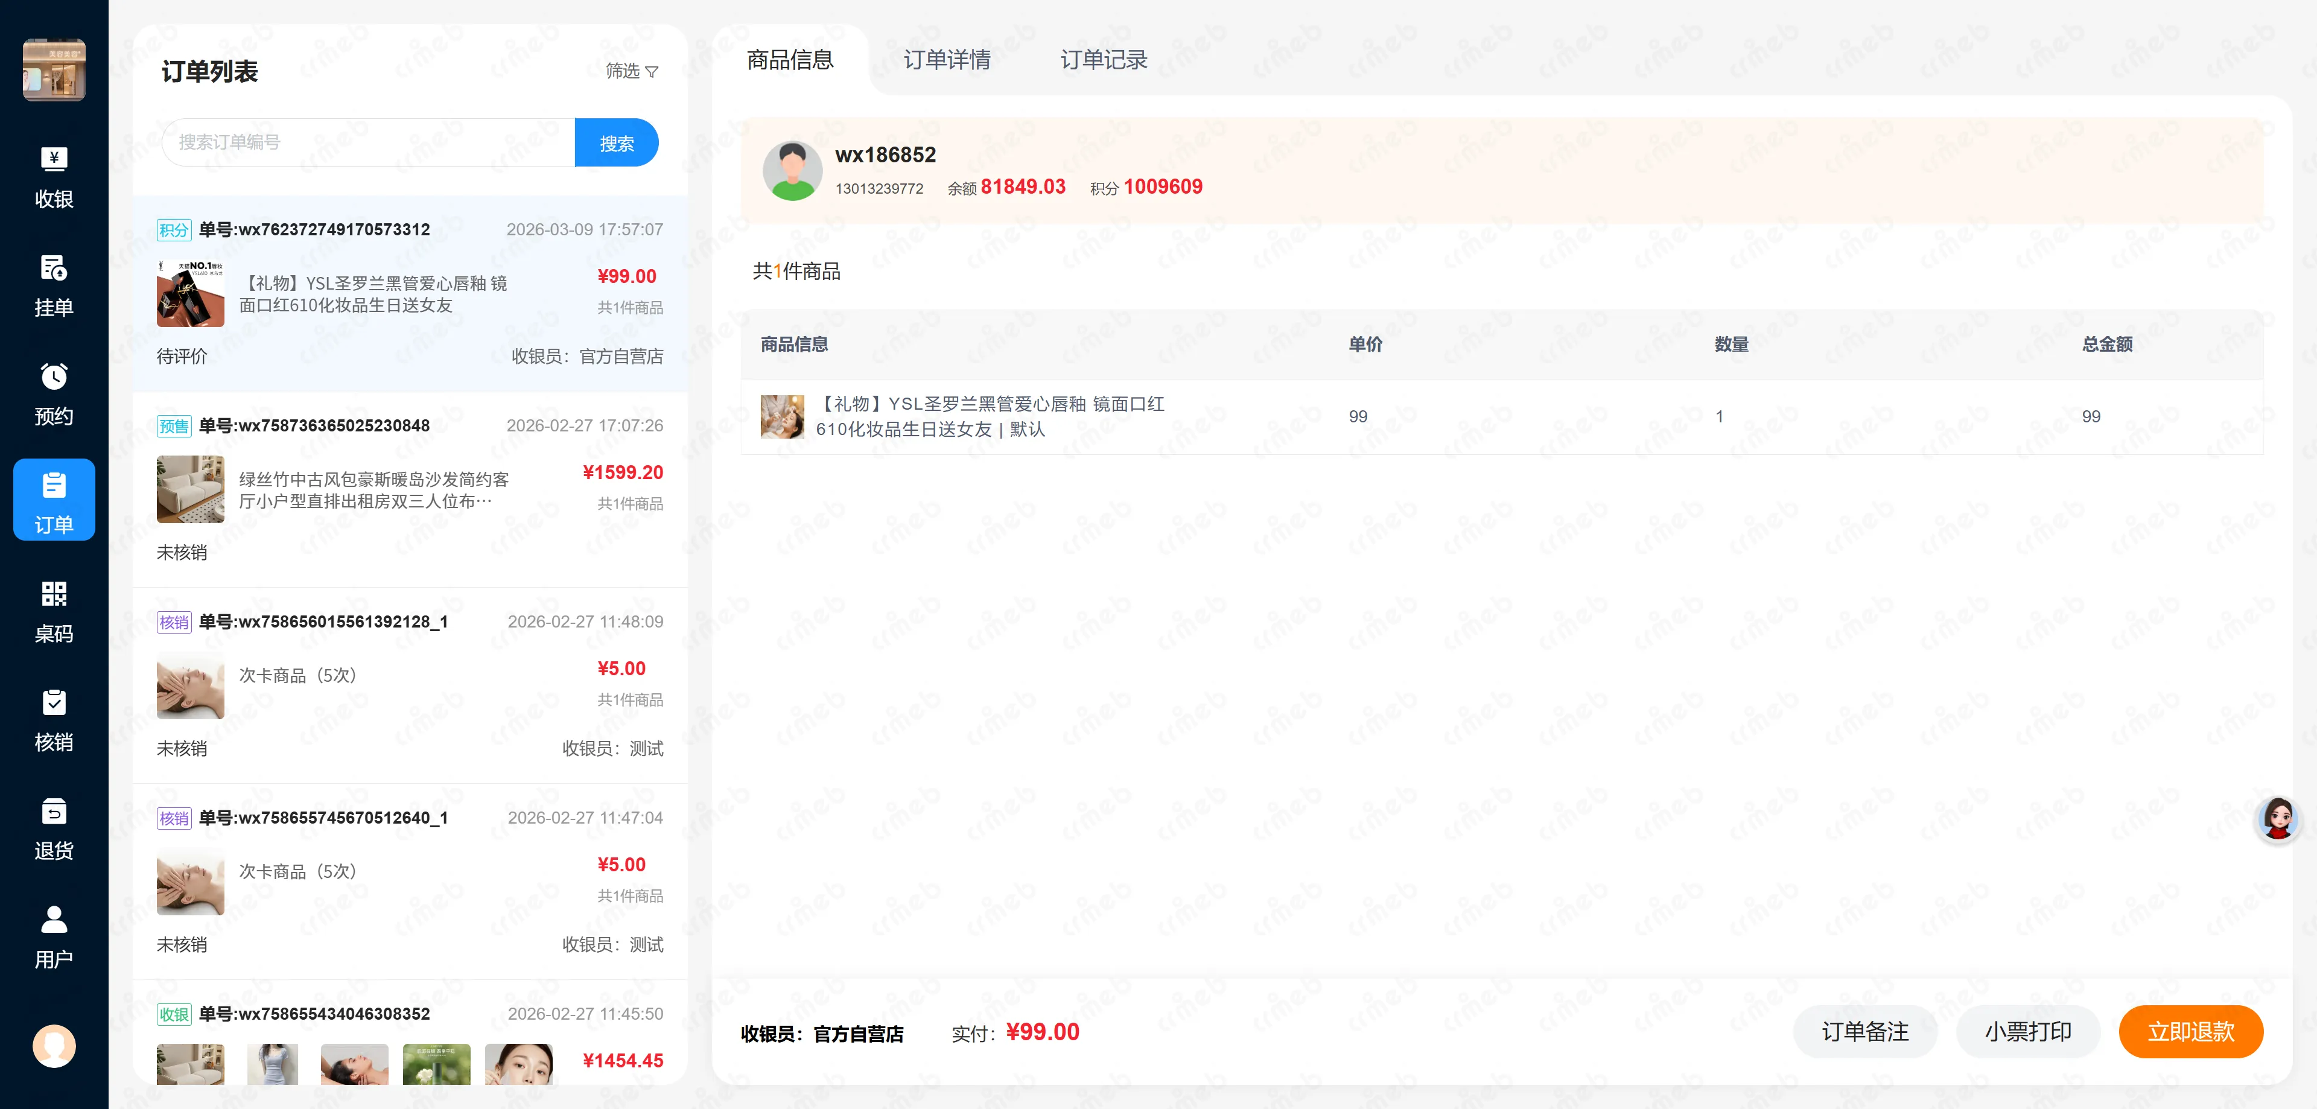Click the 实付 ¥99.00 amount at bottom
Screen dimensions: 2317x1109
click(1043, 1032)
